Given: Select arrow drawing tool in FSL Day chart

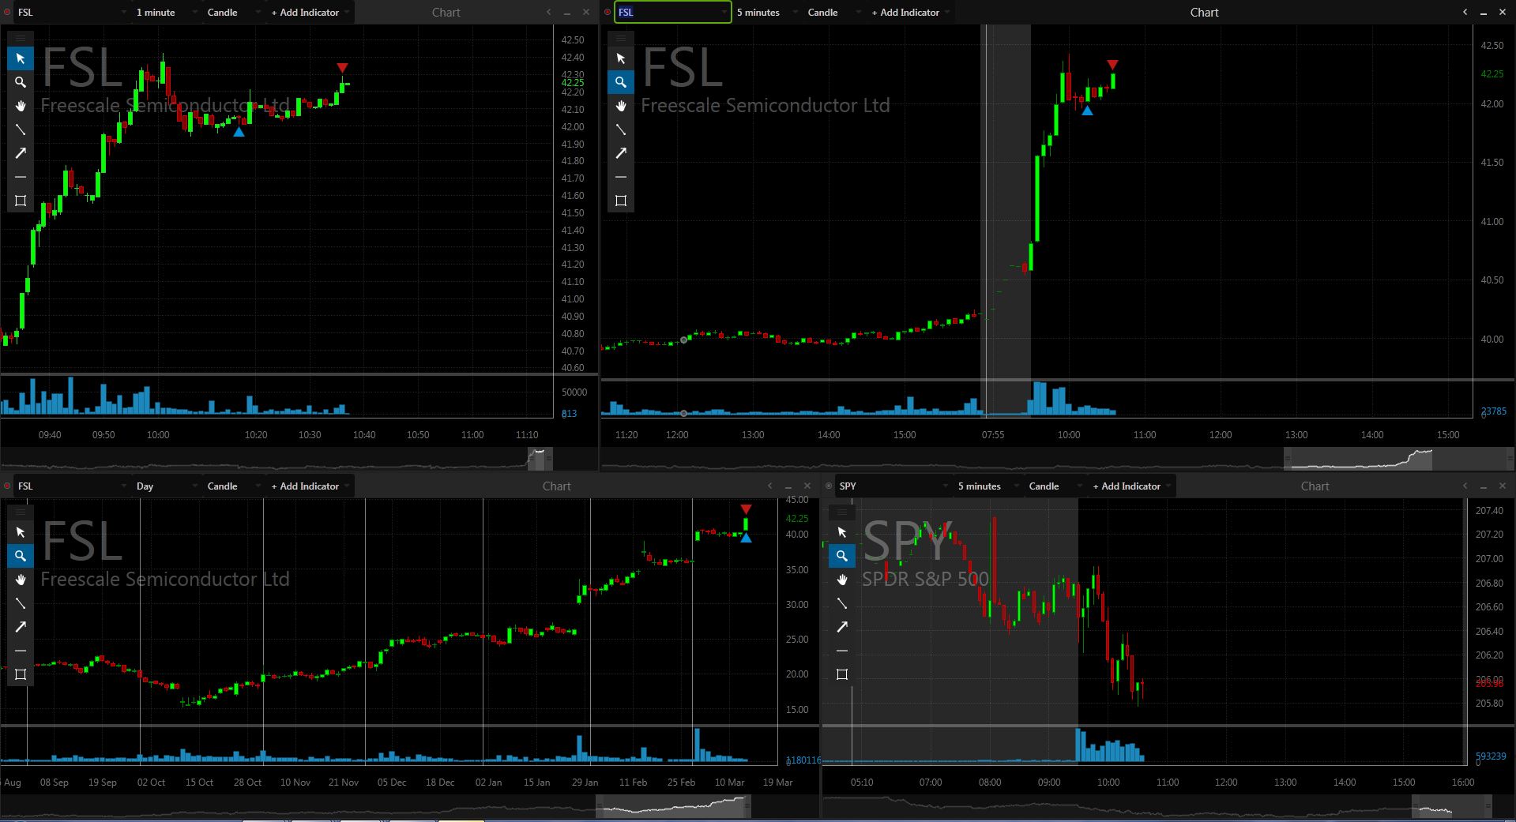Looking at the screenshot, I should [x=21, y=627].
